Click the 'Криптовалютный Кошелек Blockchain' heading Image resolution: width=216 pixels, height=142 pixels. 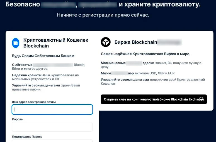point(56,43)
